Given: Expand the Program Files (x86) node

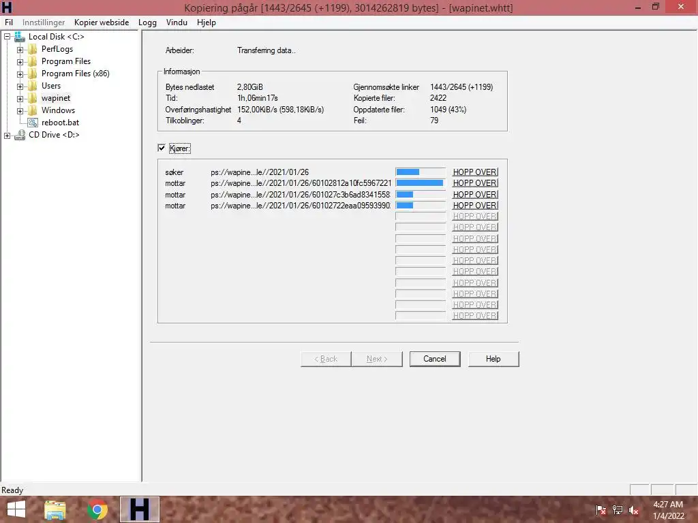Looking at the screenshot, I should (x=20, y=74).
